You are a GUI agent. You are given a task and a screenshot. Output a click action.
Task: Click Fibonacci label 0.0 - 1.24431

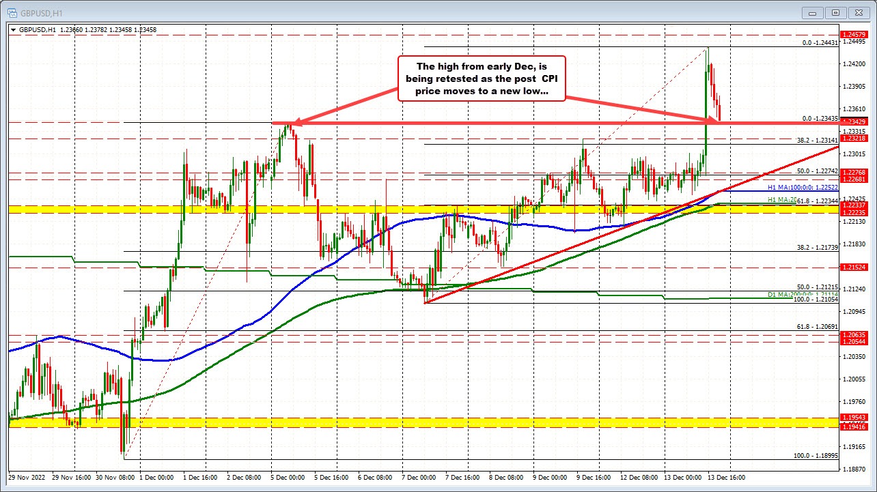[820, 43]
